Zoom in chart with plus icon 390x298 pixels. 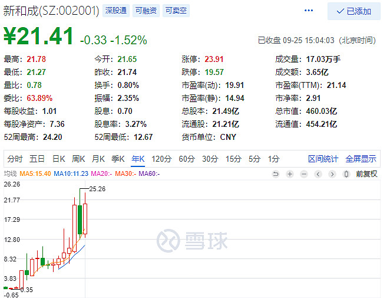(290, 173)
